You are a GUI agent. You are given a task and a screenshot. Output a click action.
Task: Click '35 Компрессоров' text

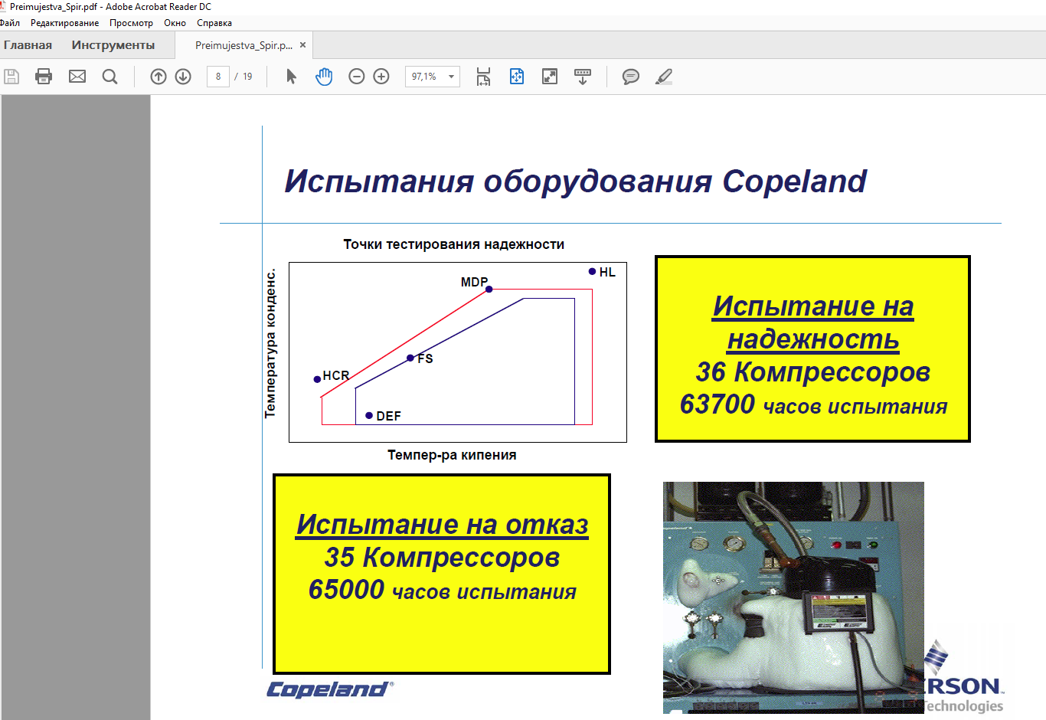[x=443, y=558]
